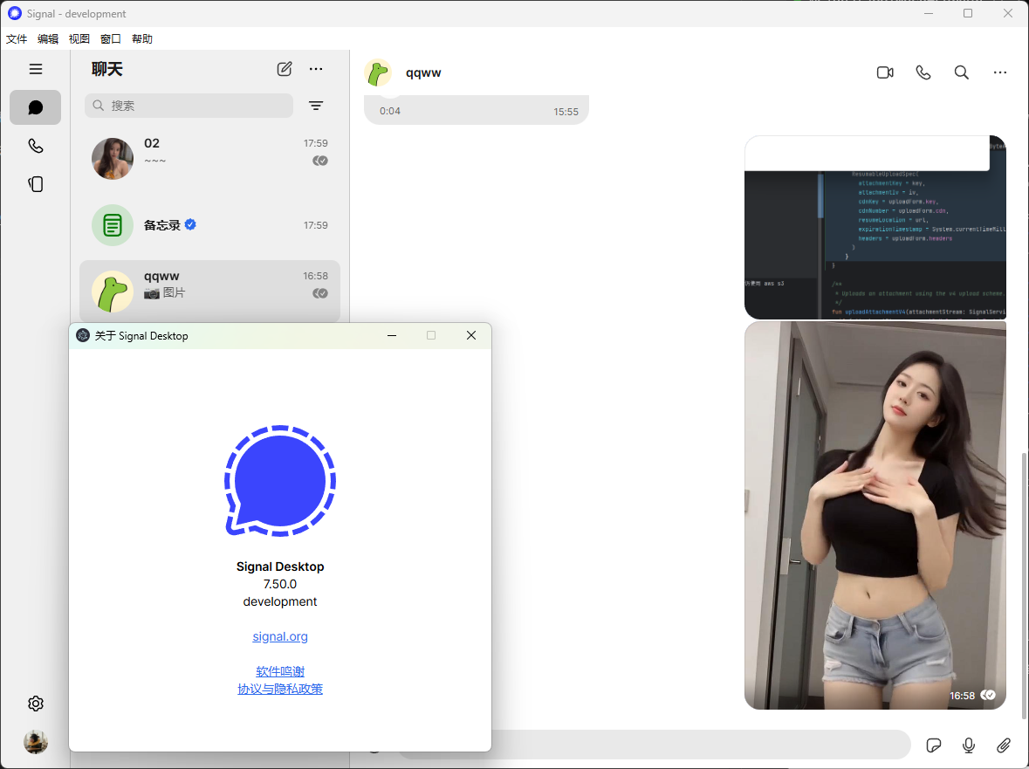Click the Signal app icon in title bar

(x=15, y=13)
